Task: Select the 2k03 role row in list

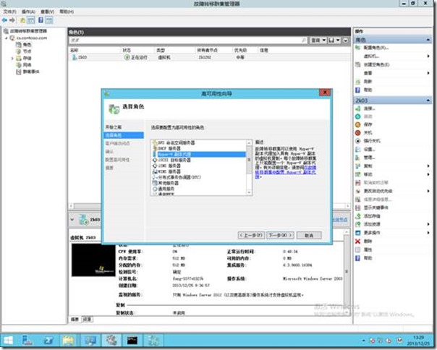Action: (x=209, y=57)
